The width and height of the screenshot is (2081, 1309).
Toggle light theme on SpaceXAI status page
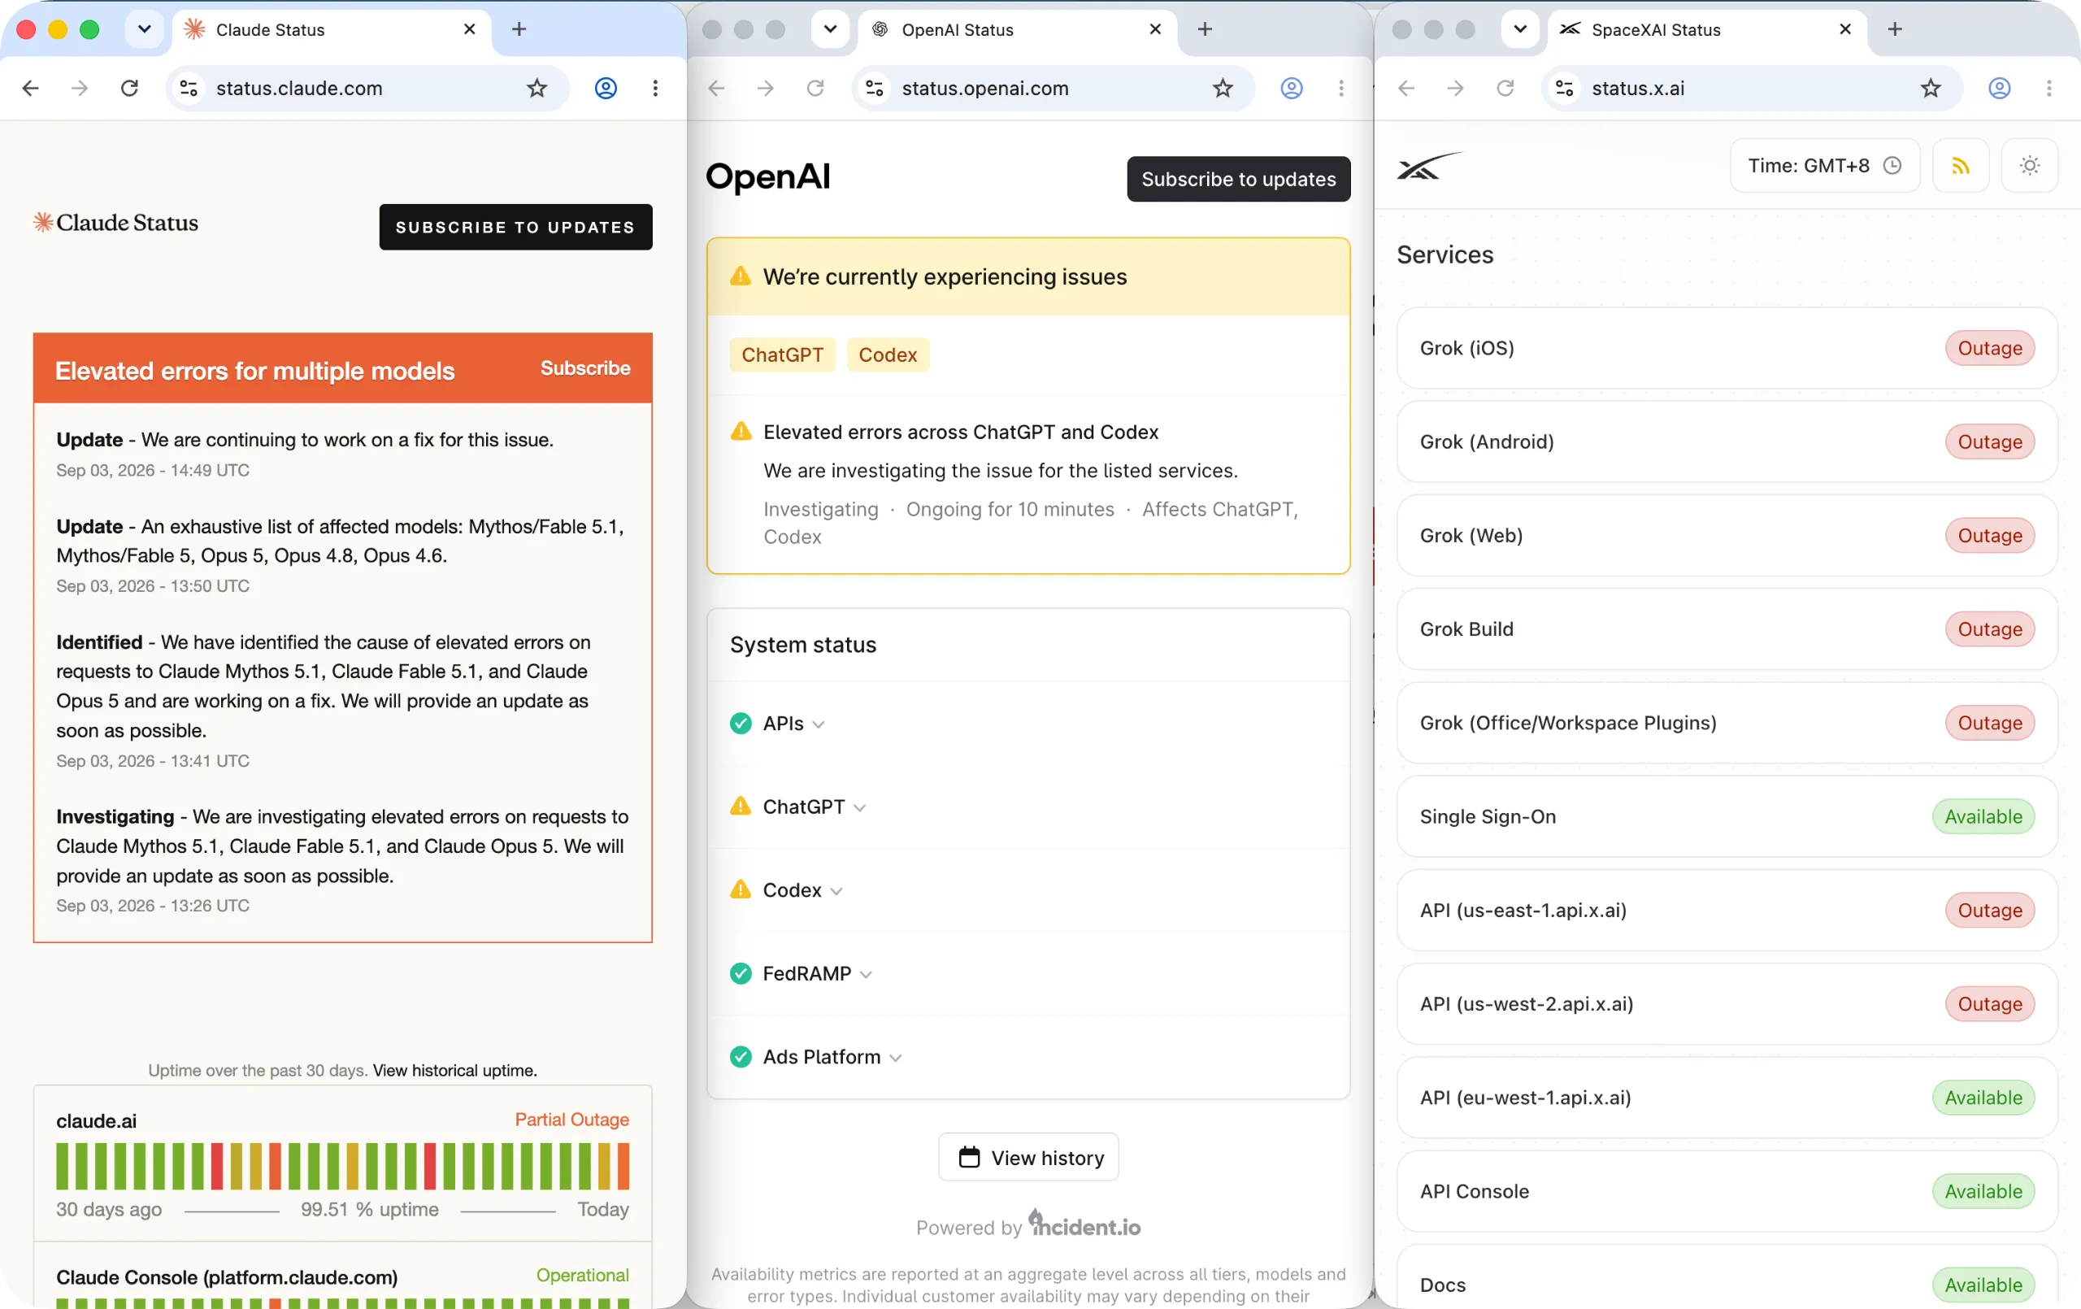click(x=2029, y=165)
